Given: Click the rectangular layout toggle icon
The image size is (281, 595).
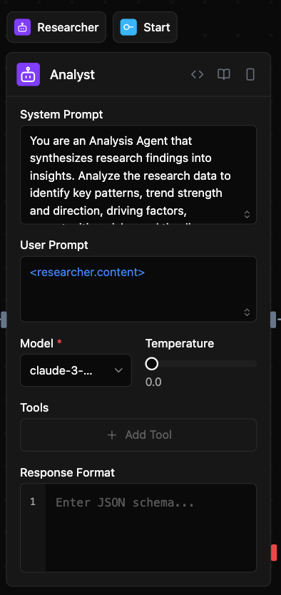Looking at the screenshot, I should pyautogui.click(x=250, y=74).
